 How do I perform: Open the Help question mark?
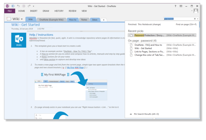point(175,6)
